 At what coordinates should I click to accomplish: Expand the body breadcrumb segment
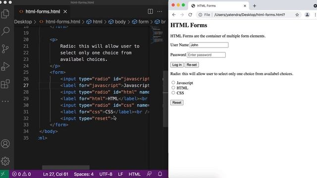click(117, 22)
